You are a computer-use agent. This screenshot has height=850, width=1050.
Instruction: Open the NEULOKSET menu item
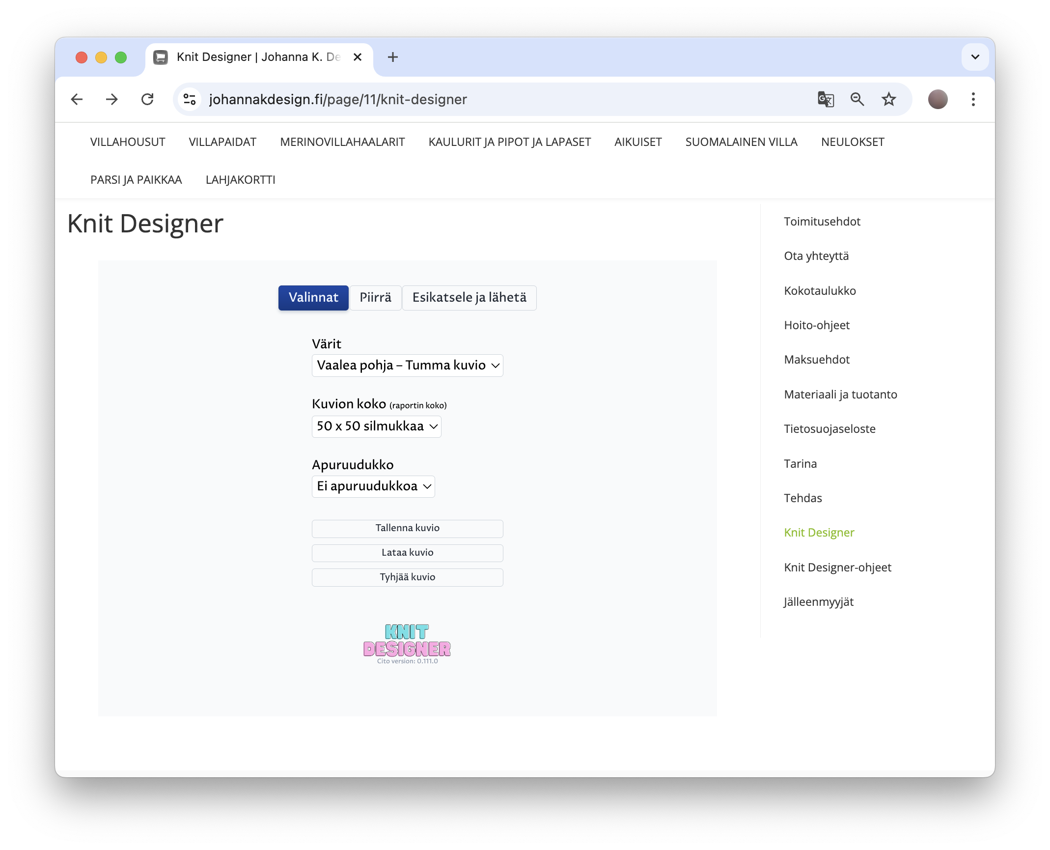coord(853,142)
